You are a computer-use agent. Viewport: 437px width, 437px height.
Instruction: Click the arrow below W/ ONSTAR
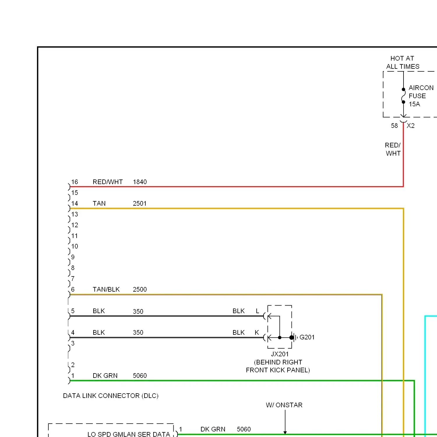(x=285, y=422)
